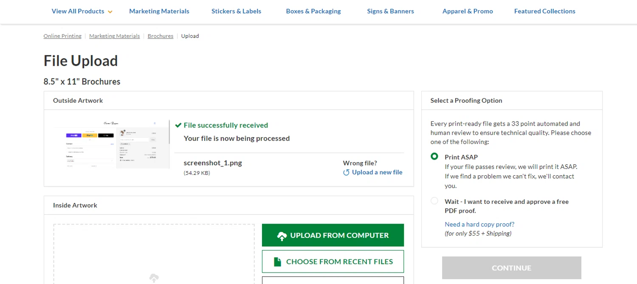Image resolution: width=637 pixels, height=284 pixels.
Task: Click the Inside Artwork panel header
Action: click(228, 205)
